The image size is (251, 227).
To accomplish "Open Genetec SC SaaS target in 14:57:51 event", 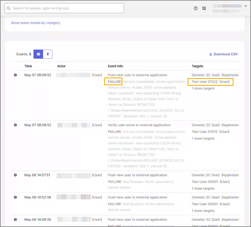I will click(215, 175).
